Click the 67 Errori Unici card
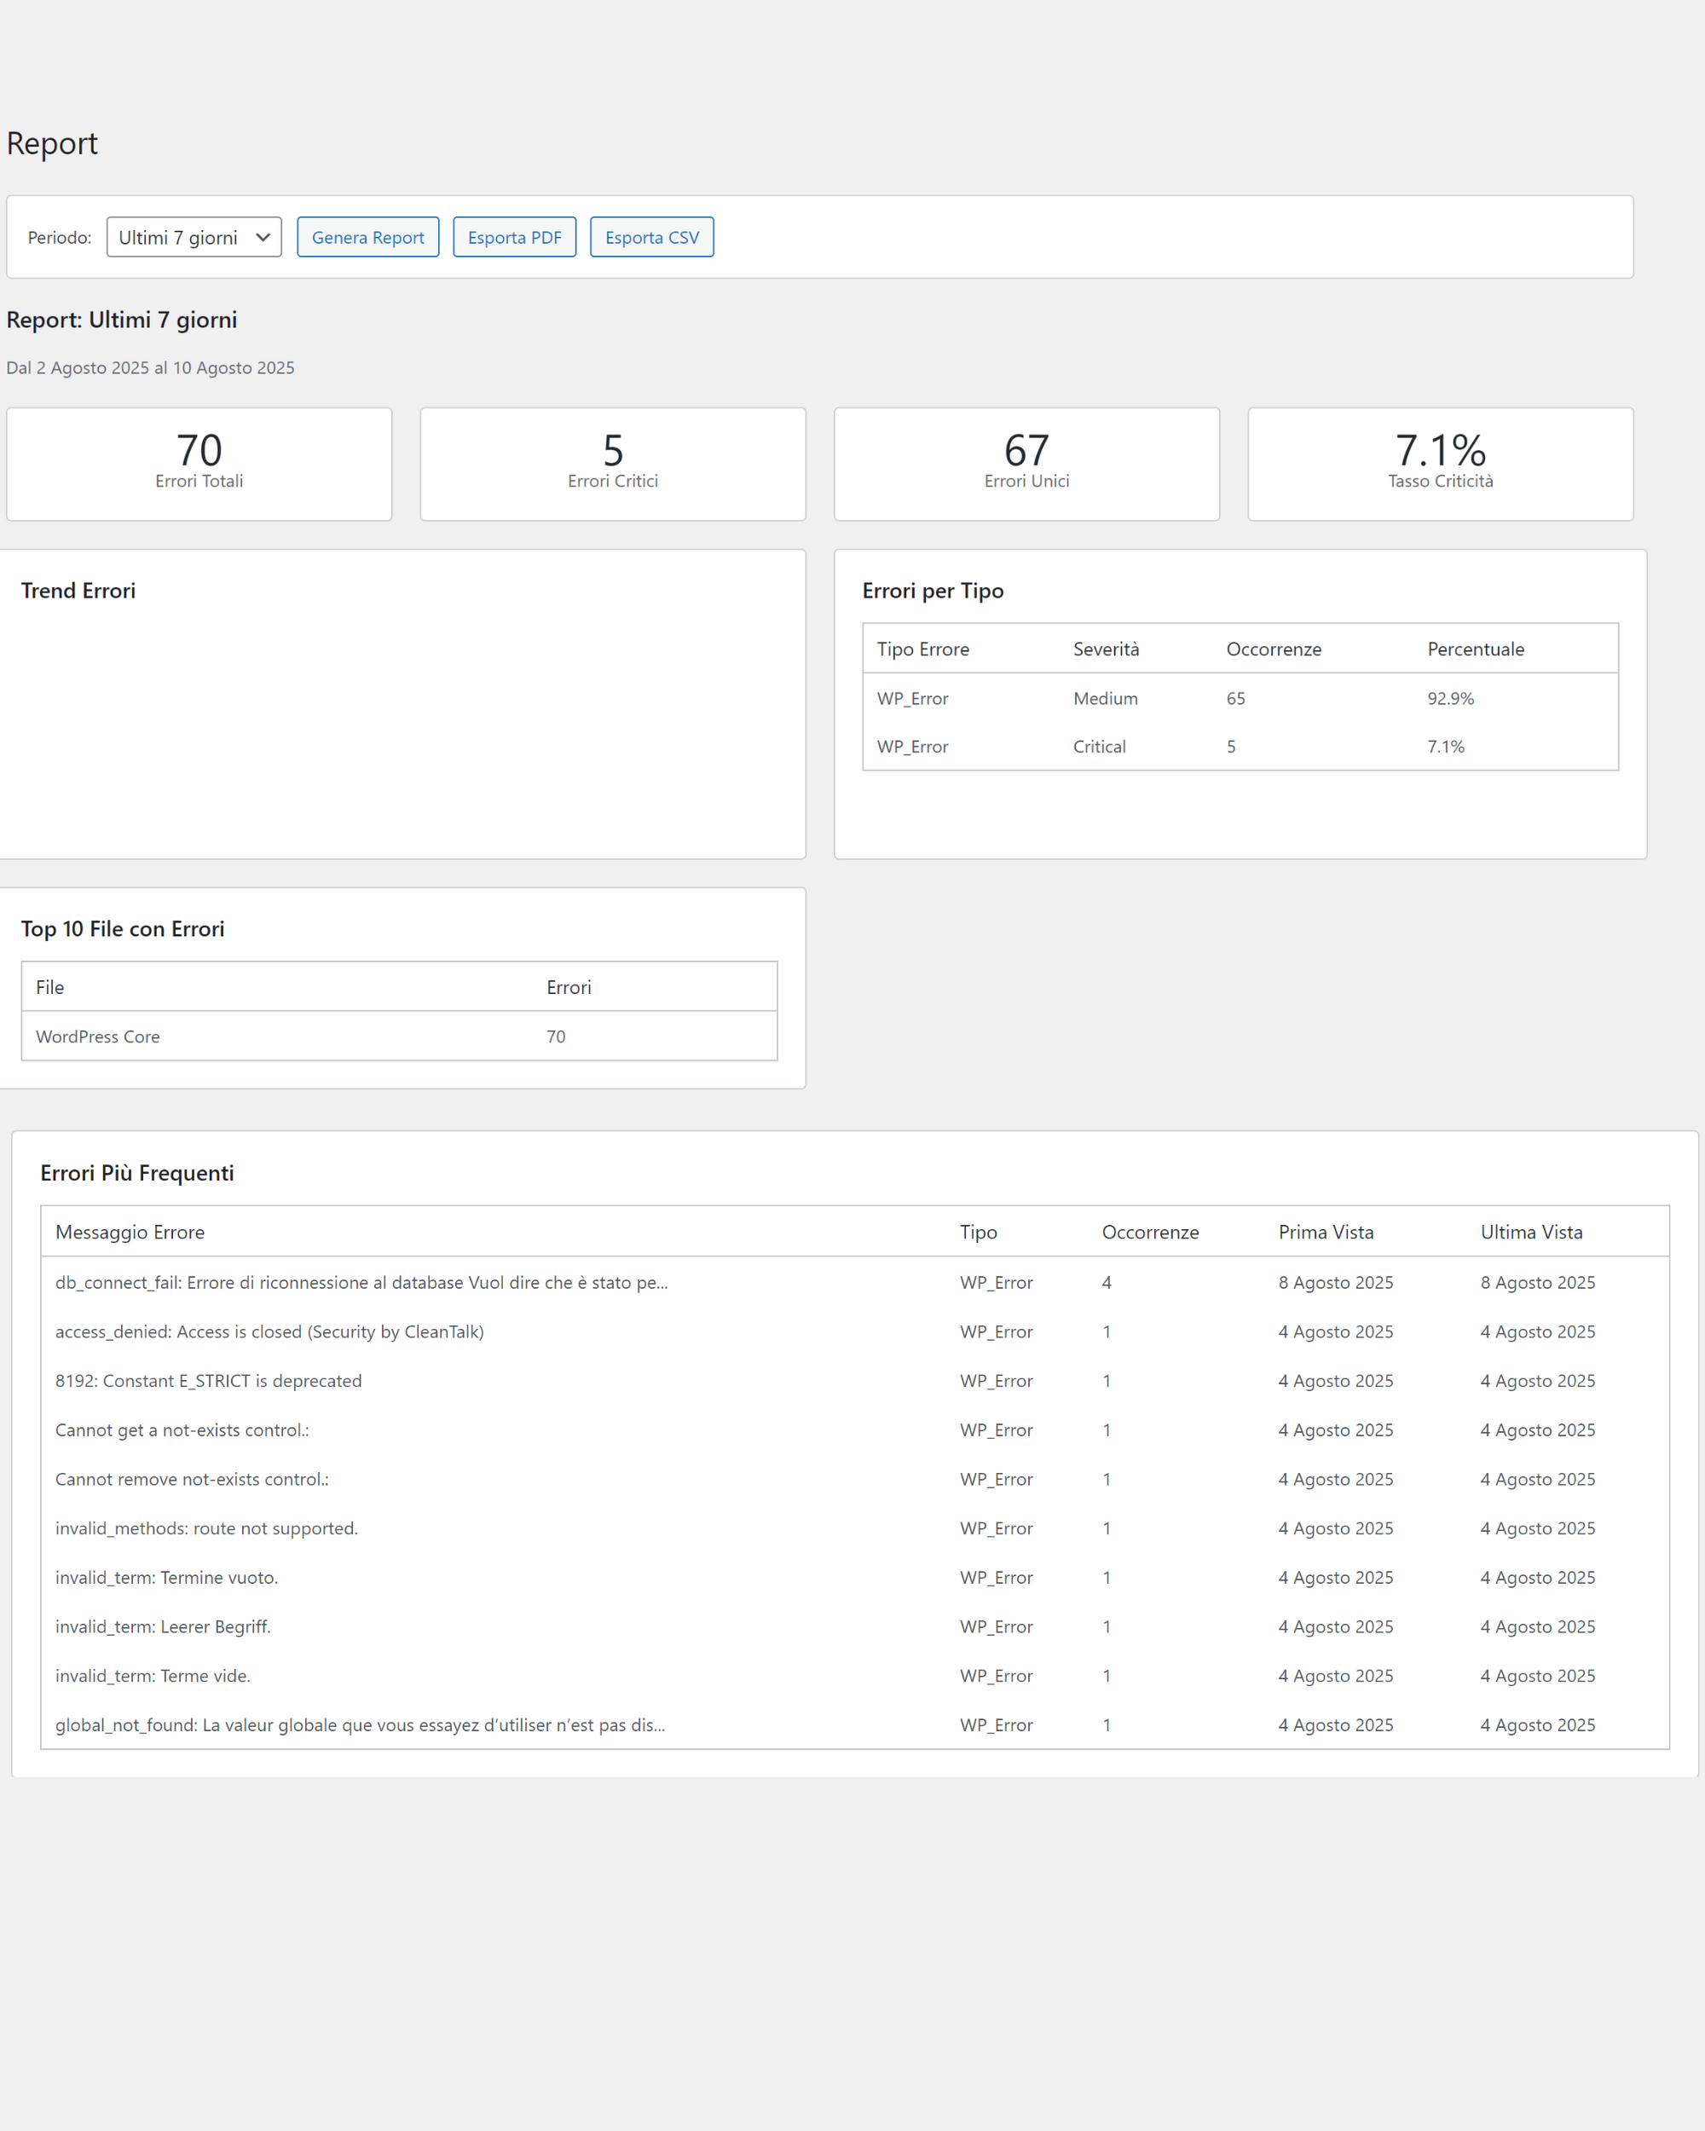 pyautogui.click(x=1026, y=464)
